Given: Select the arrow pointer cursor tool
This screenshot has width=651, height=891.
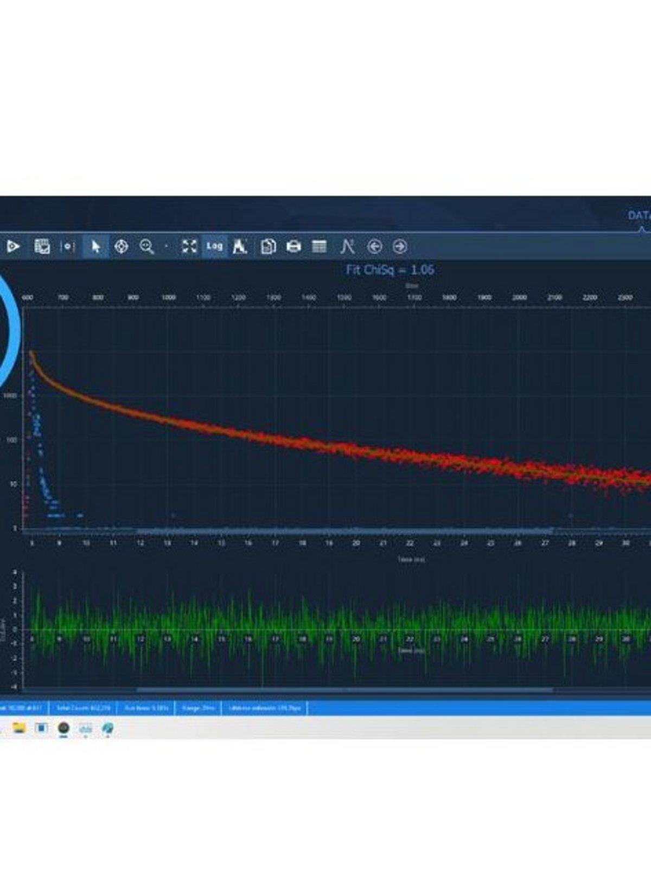Looking at the screenshot, I should (x=96, y=247).
